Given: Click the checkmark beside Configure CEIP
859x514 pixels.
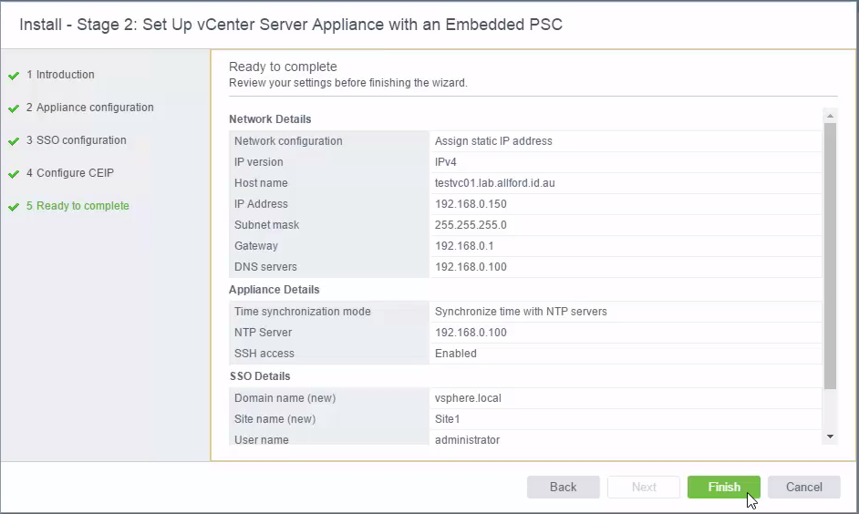Looking at the screenshot, I should coord(14,174).
